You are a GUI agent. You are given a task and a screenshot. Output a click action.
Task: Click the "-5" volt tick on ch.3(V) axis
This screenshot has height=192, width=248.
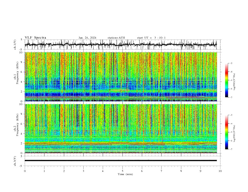(x=21, y=166)
